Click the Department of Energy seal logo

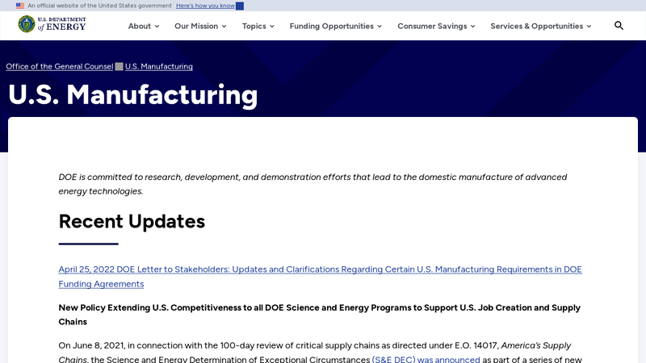coord(27,24)
